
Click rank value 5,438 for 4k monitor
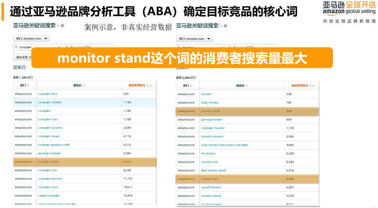point(290,153)
